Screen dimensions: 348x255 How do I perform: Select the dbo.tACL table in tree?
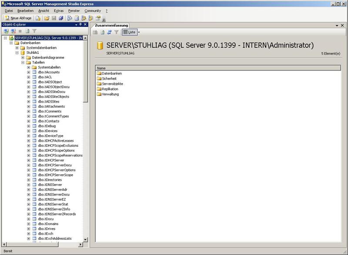click(x=45, y=77)
